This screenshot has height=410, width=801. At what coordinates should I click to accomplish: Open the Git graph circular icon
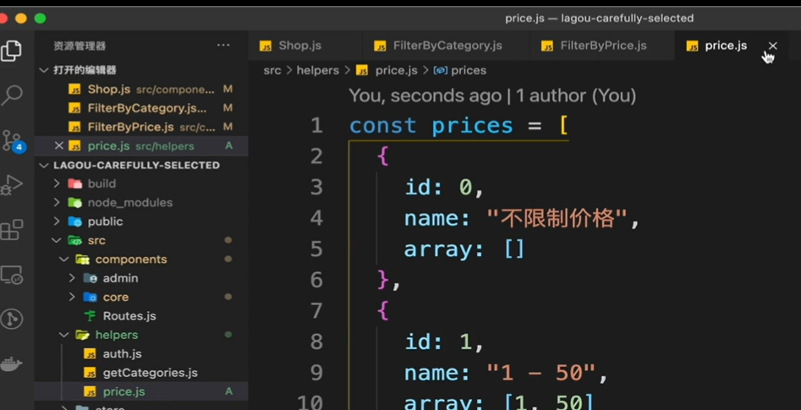[x=11, y=319]
